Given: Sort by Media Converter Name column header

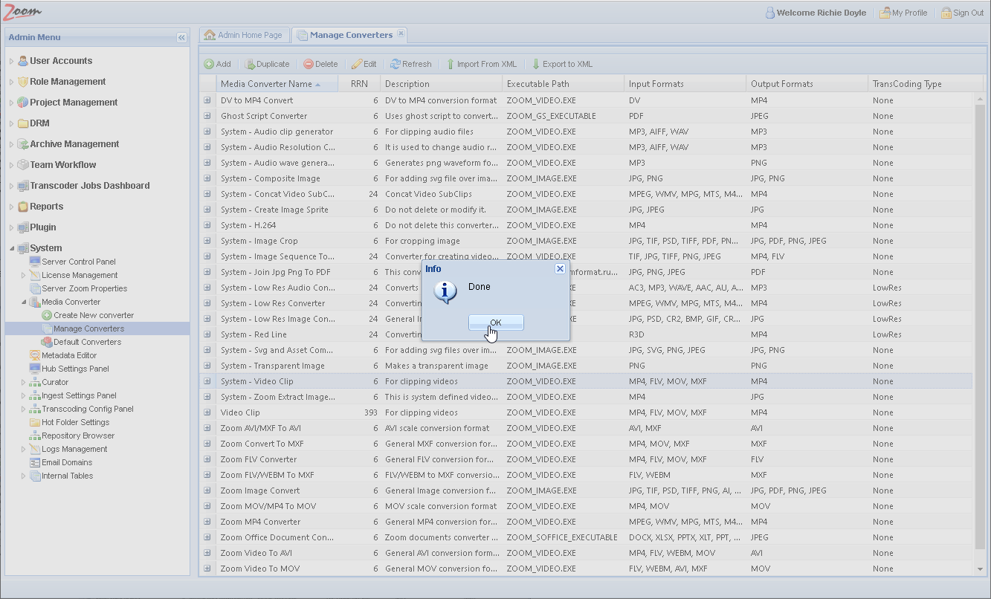Looking at the screenshot, I should coord(277,84).
